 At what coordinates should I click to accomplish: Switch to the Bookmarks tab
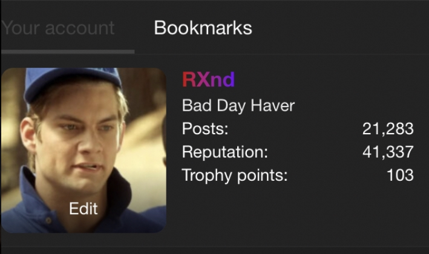pos(203,28)
